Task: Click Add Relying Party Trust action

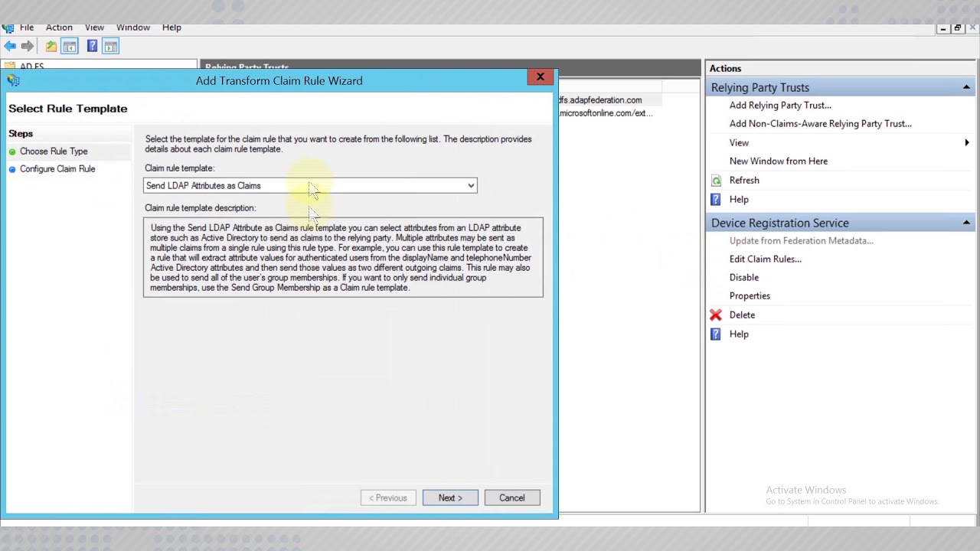Action: (780, 106)
